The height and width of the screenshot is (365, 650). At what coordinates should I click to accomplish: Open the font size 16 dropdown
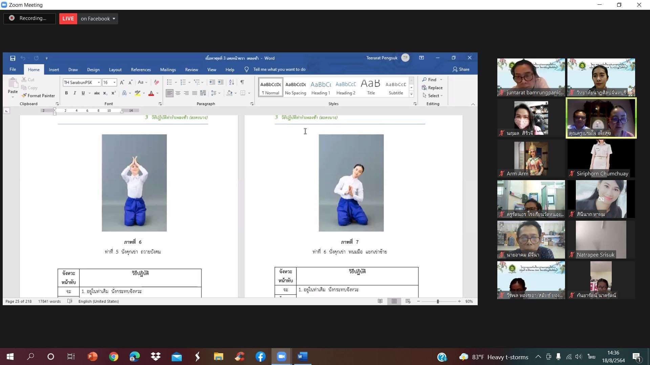(x=114, y=82)
